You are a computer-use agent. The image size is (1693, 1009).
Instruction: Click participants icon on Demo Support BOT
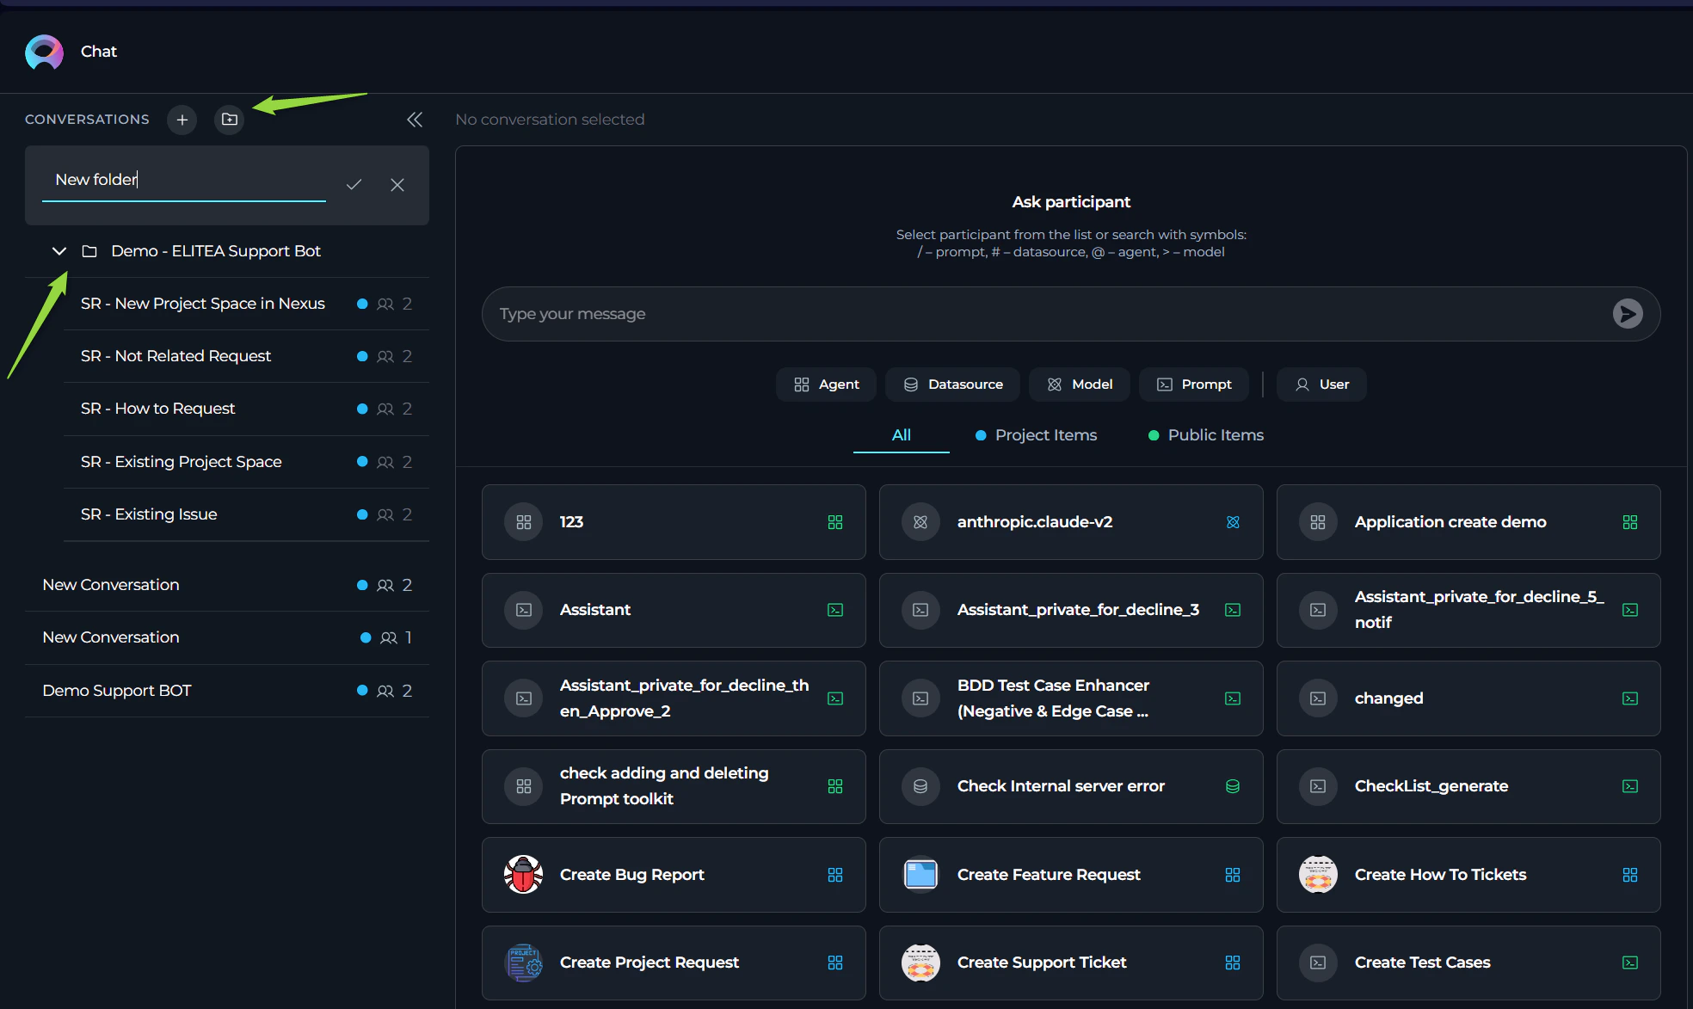[385, 691]
